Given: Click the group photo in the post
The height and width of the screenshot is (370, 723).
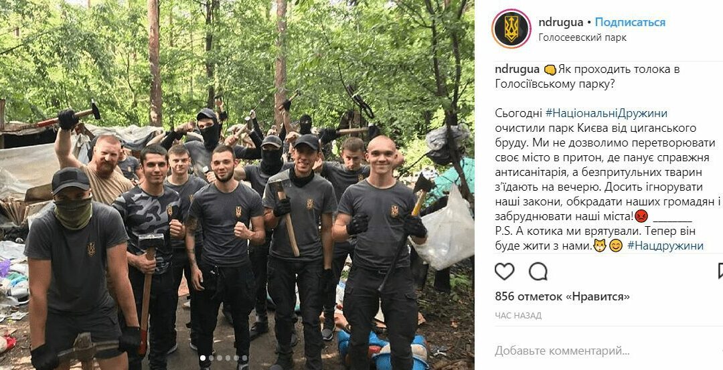Looking at the screenshot, I should coord(237,185).
